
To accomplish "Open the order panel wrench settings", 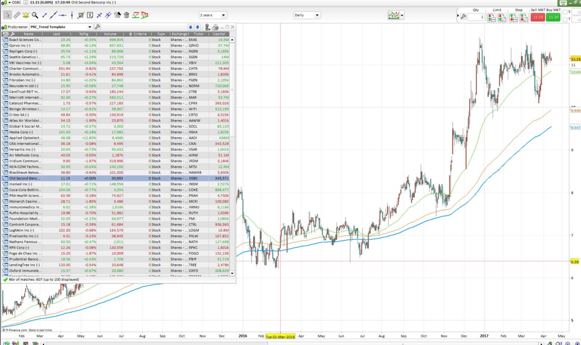I will pyautogui.click(x=464, y=17).
